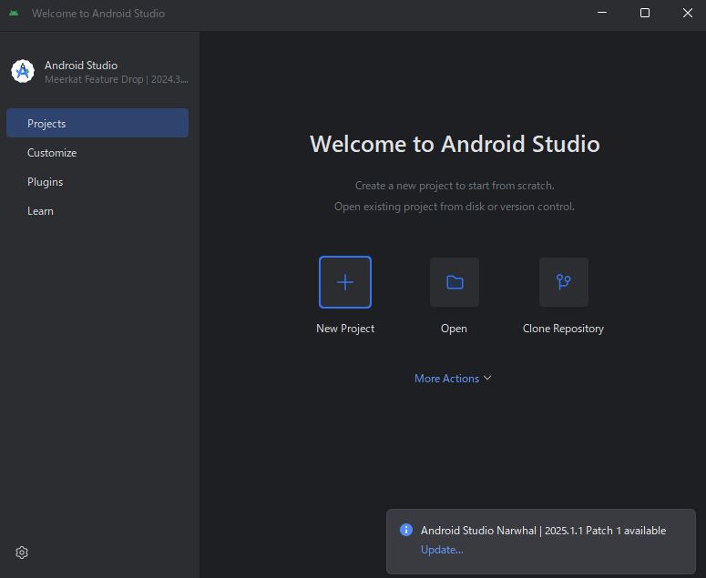Click the New Project label

[x=345, y=329]
